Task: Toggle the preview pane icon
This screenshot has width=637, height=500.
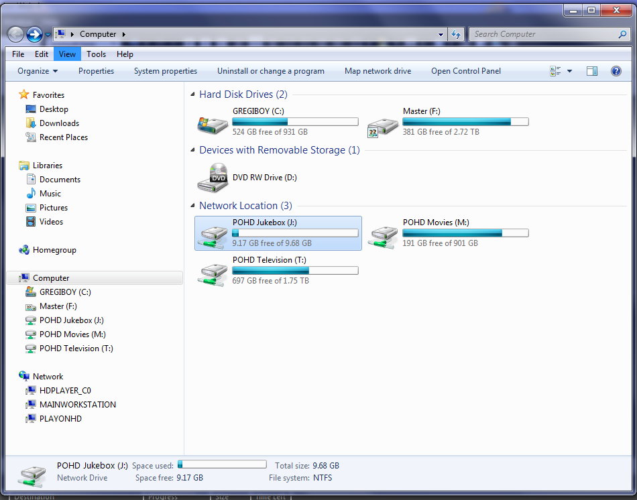Action: 592,71
